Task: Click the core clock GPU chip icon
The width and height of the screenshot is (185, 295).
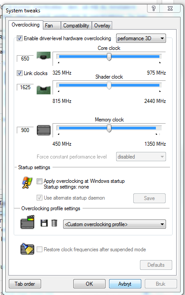Action: pos(43,56)
